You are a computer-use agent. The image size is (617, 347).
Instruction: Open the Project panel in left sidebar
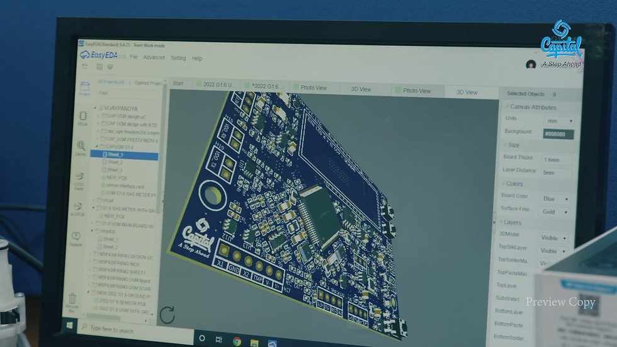point(84,88)
